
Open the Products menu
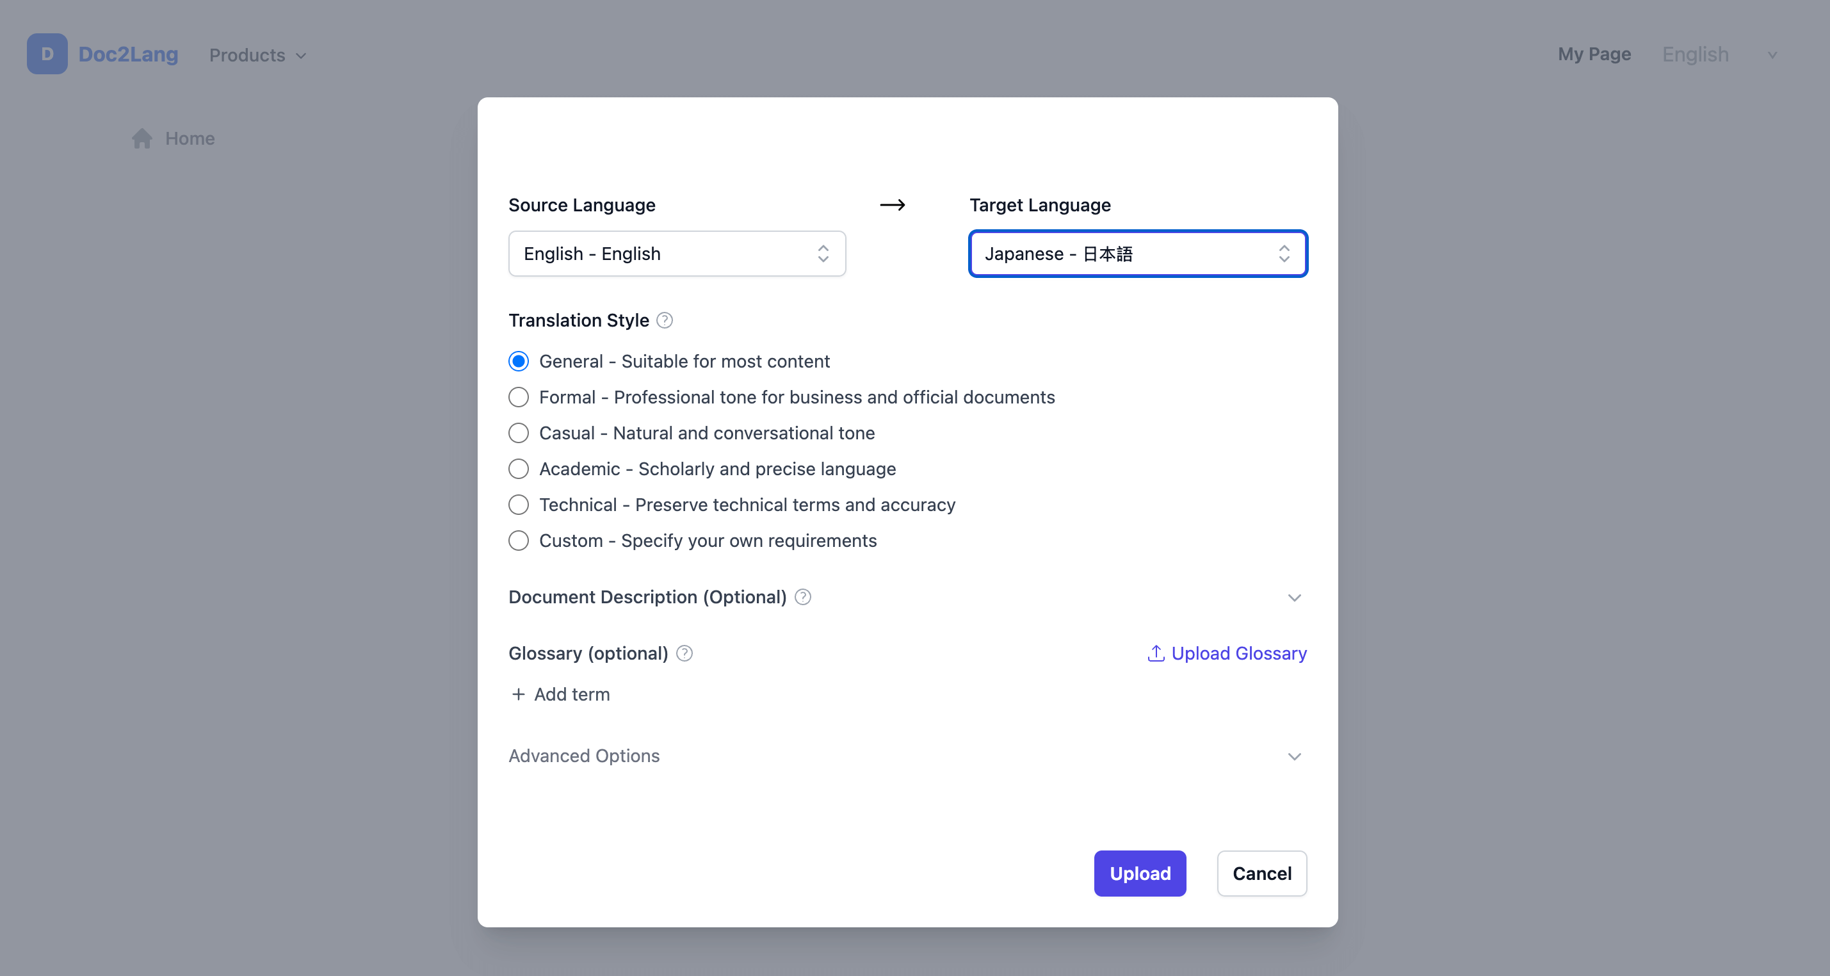pos(257,54)
